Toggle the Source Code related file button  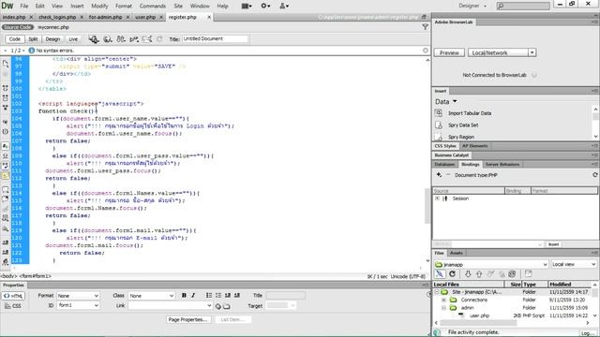coord(18,27)
